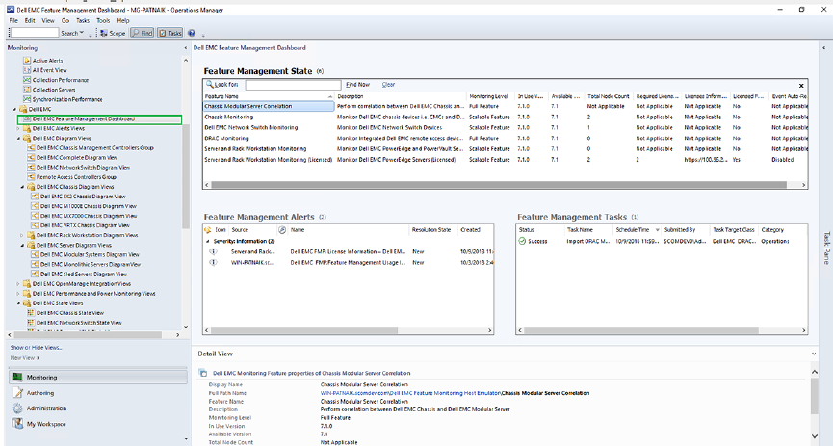833x446 pixels.
Task: Open the Tools menu
Action: tap(103, 21)
